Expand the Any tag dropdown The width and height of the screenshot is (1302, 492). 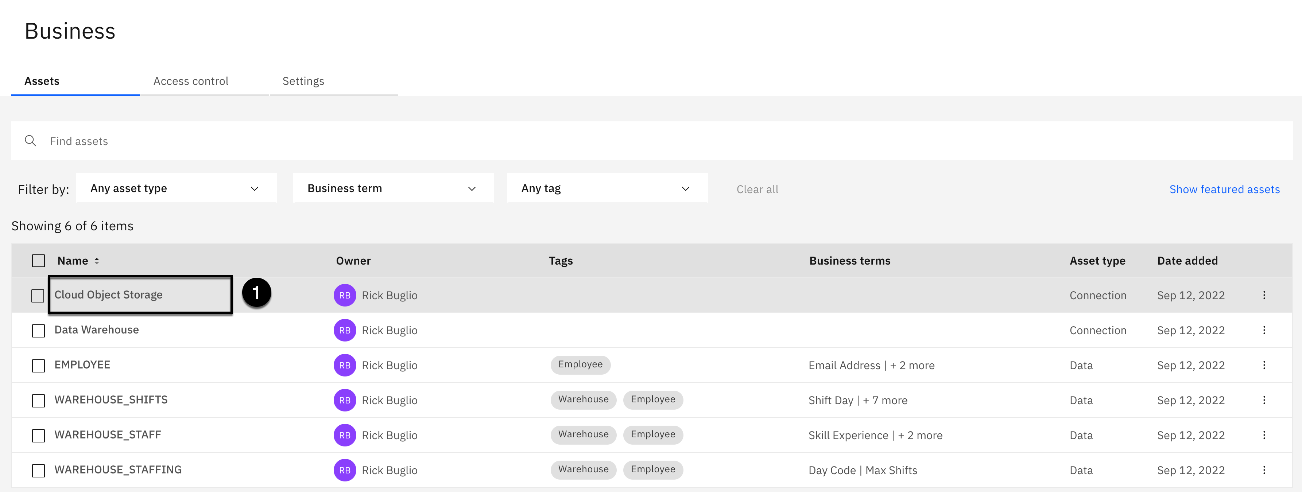point(607,188)
